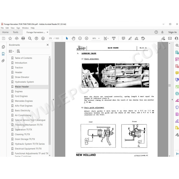179x179 pixels.
Task: Open the Protect shield tool
Action: tap(177, 107)
